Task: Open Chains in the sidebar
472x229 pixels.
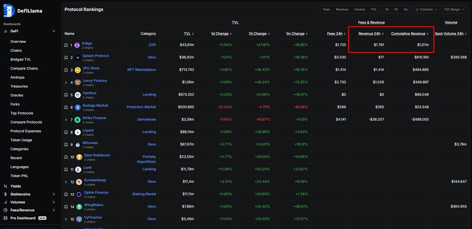Action: 16,51
